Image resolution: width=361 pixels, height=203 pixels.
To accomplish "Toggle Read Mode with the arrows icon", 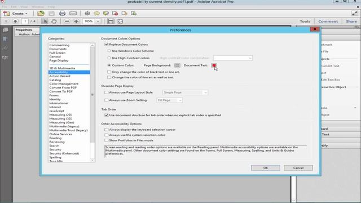I will coord(355,14).
